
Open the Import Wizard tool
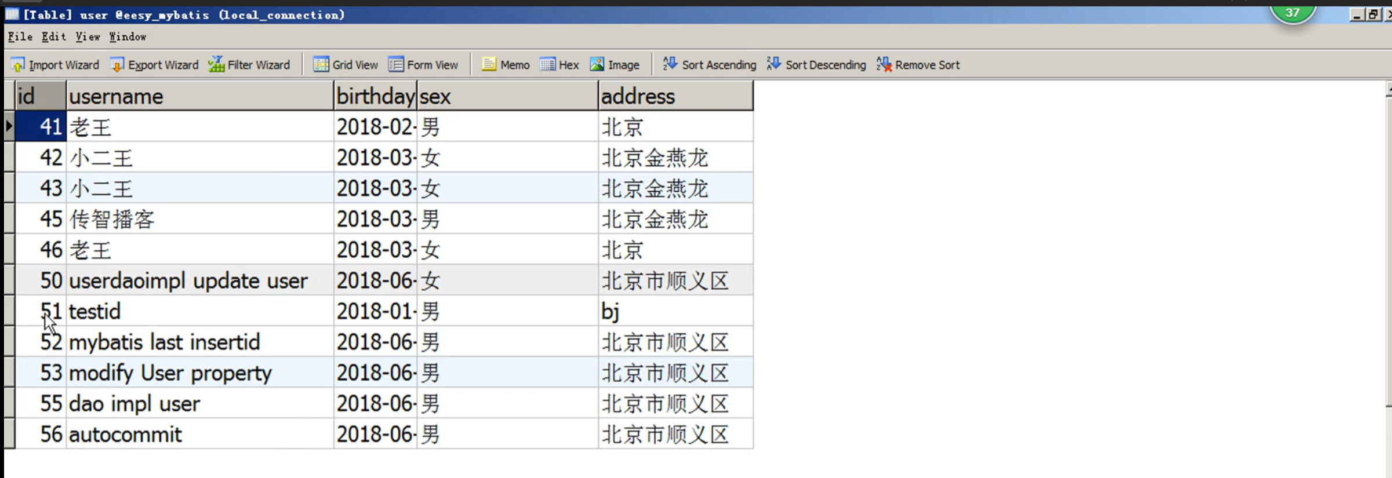(x=55, y=65)
